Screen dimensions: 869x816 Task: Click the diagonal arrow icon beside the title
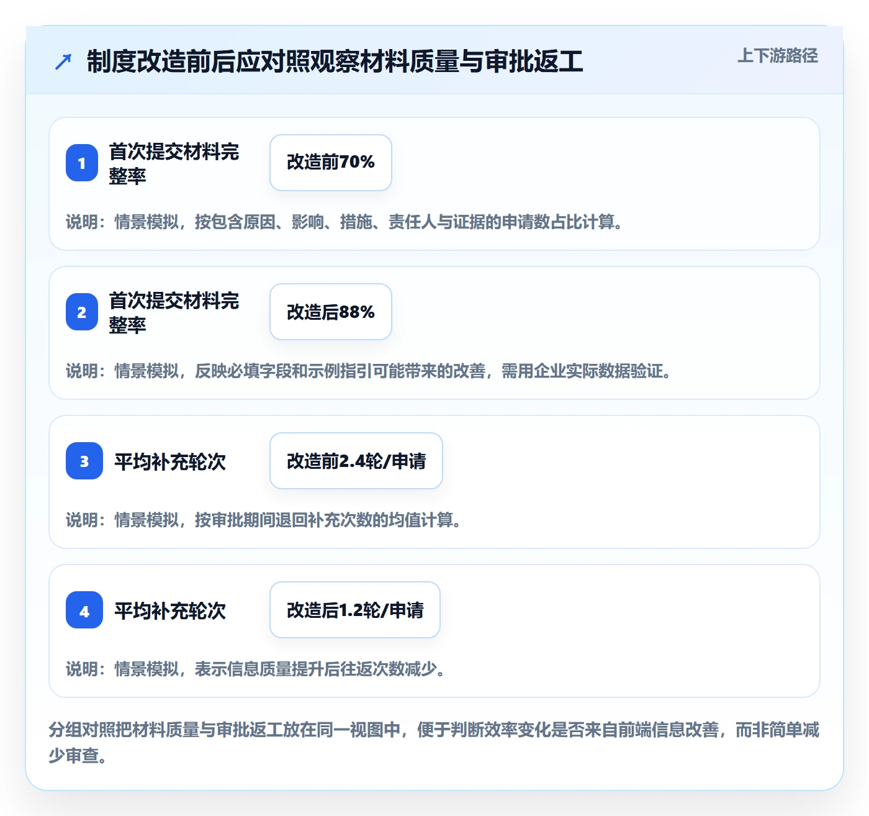tap(63, 61)
